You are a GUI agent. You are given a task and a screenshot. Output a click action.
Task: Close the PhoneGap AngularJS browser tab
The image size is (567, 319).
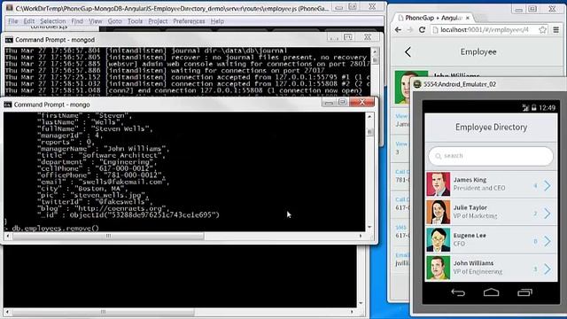pyautogui.click(x=468, y=18)
